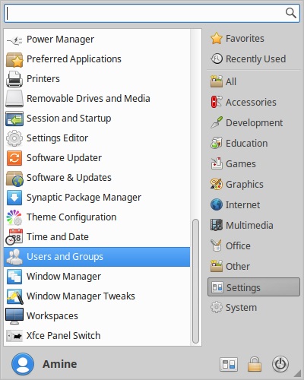Click the "Settings Editor" text
Viewport: 304px width, 380px height.
(x=57, y=138)
